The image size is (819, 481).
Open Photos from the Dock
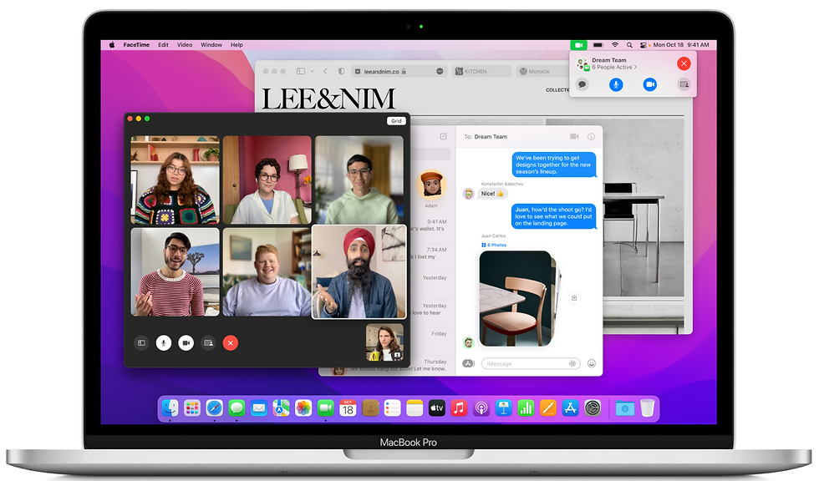[x=303, y=408]
